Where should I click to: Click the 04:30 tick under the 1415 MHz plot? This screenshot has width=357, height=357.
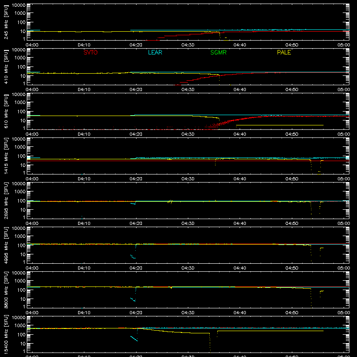(x=188, y=179)
